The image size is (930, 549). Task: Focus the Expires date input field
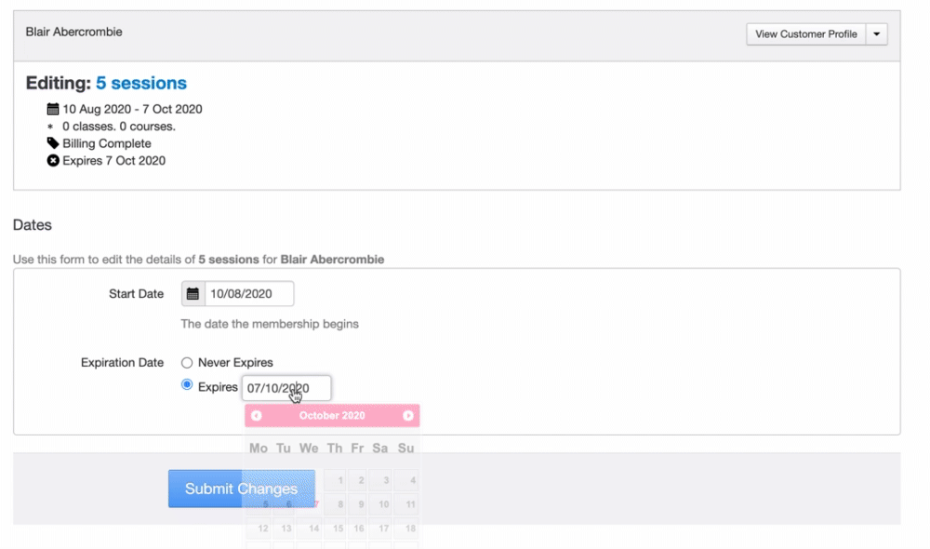coord(286,388)
